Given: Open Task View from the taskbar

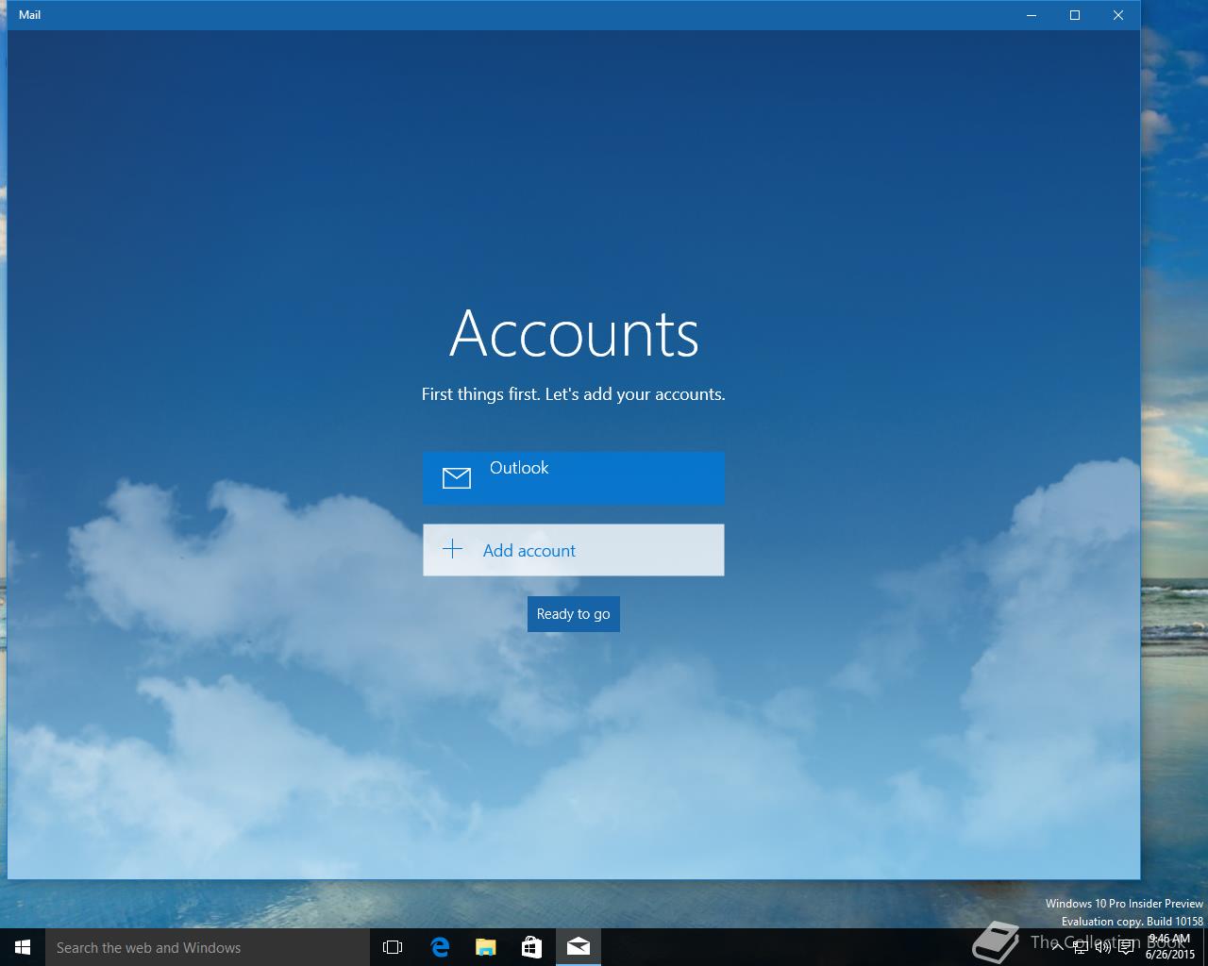Looking at the screenshot, I should click(393, 947).
